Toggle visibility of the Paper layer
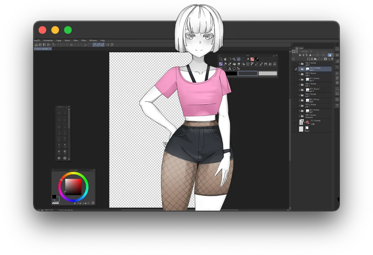The width and height of the screenshot is (373, 255). point(294,129)
